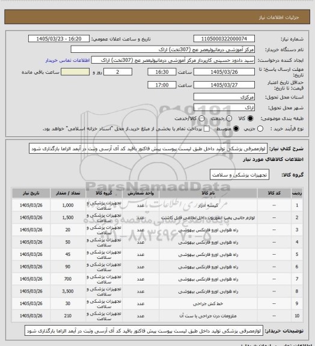Click quantity 210 in row 10

(68, 316)
